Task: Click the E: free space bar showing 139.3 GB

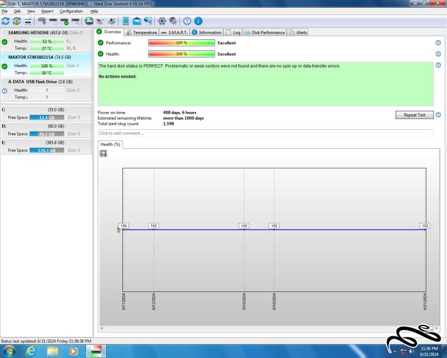Action: click(x=47, y=150)
